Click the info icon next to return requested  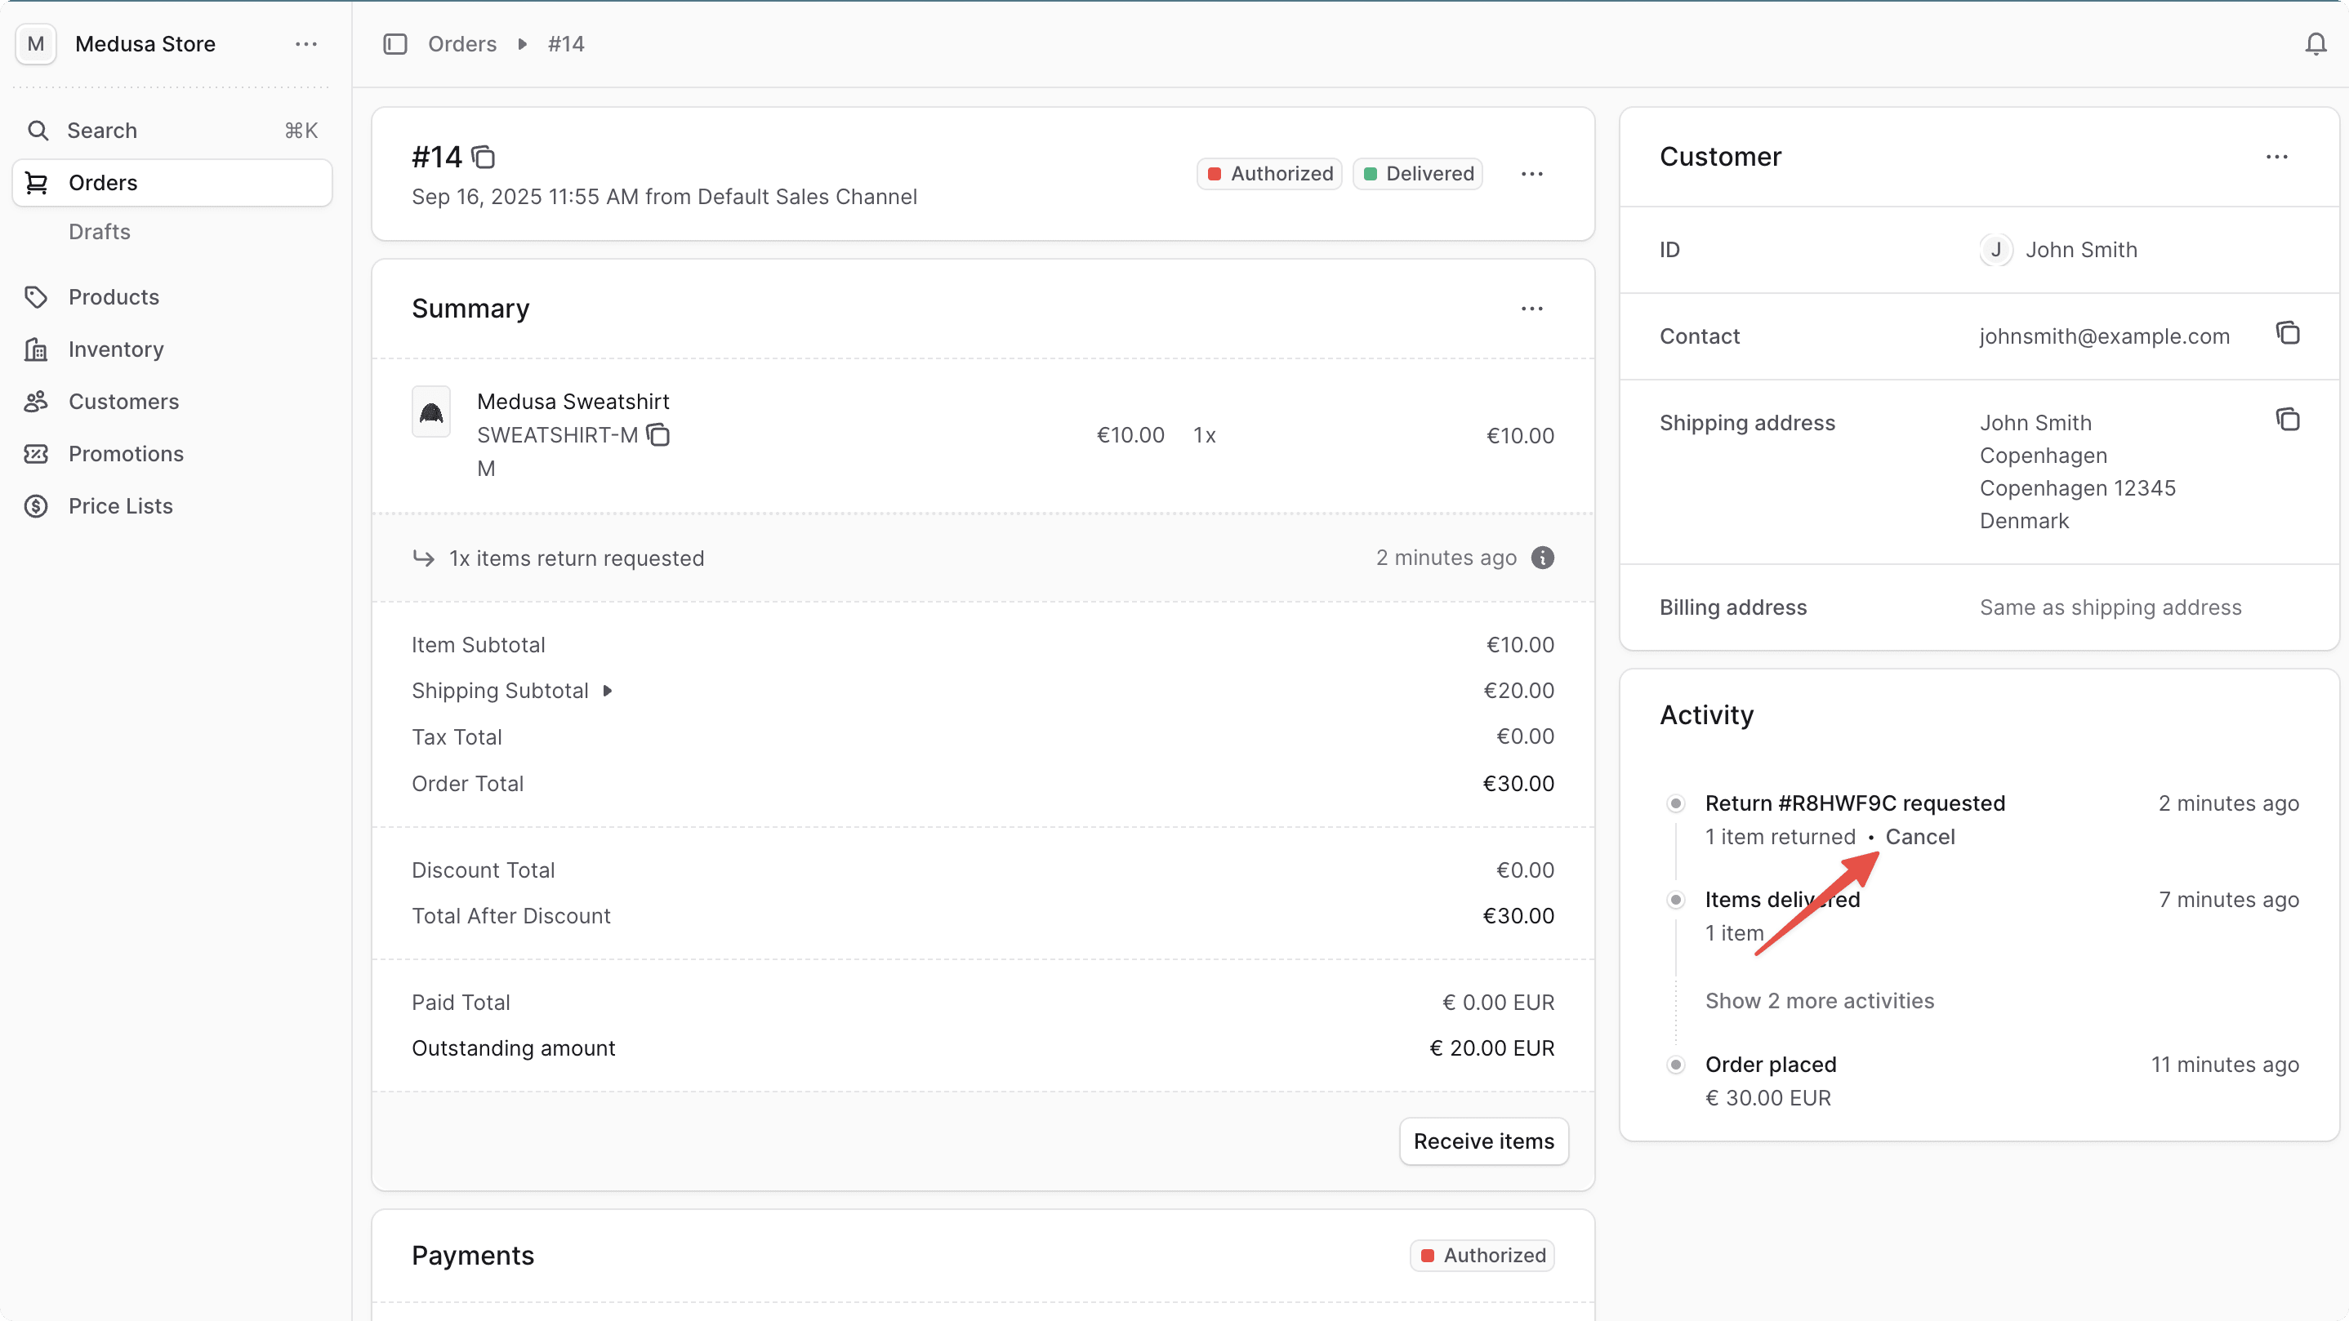1542,557
